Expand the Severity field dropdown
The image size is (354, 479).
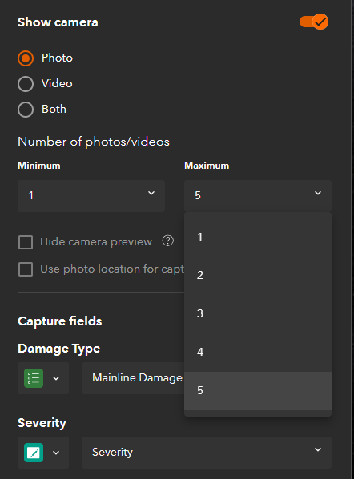tap(207, 453)
